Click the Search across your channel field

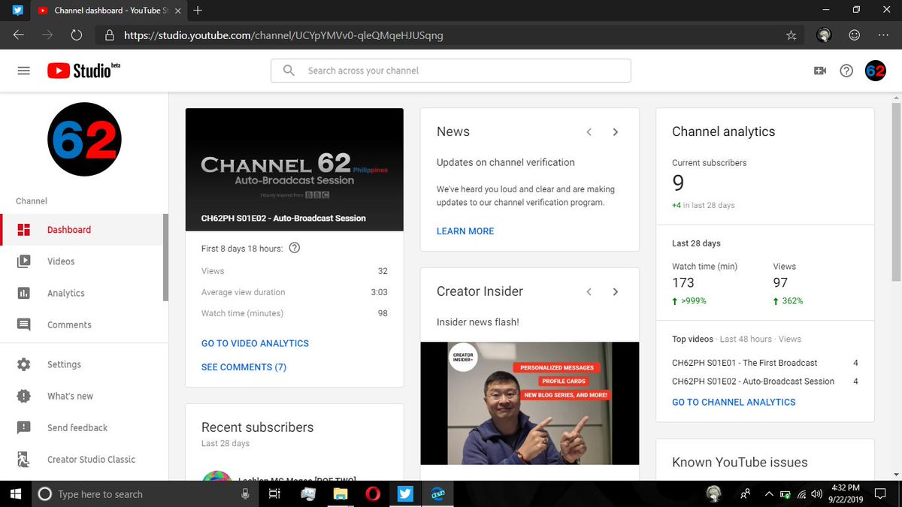click(x=451, y=71)
